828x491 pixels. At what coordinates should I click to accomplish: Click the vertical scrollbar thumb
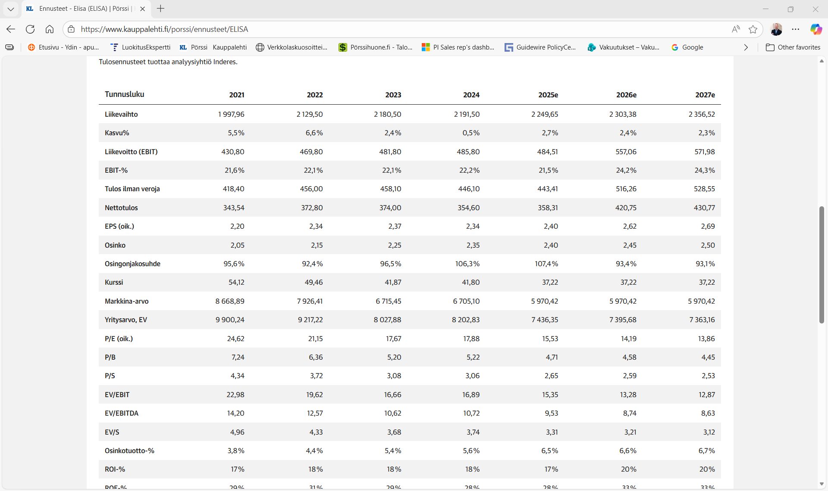click(822, 265)
